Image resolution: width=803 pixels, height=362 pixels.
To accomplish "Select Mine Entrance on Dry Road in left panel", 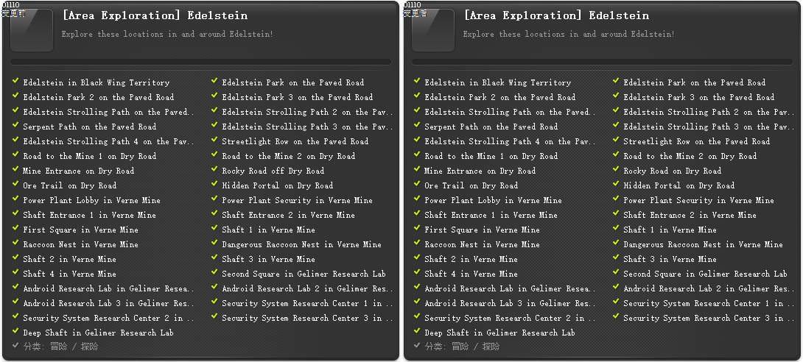I will [x=78, y=171].
